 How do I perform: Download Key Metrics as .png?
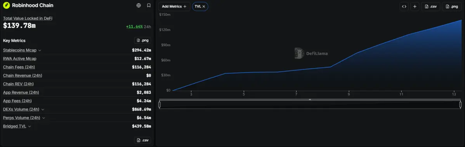tap(142, 40)
